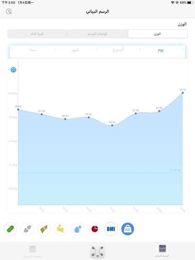The image size is (195, 260).
Task: Tap the 56.80 data point
Action: (65, 119)
